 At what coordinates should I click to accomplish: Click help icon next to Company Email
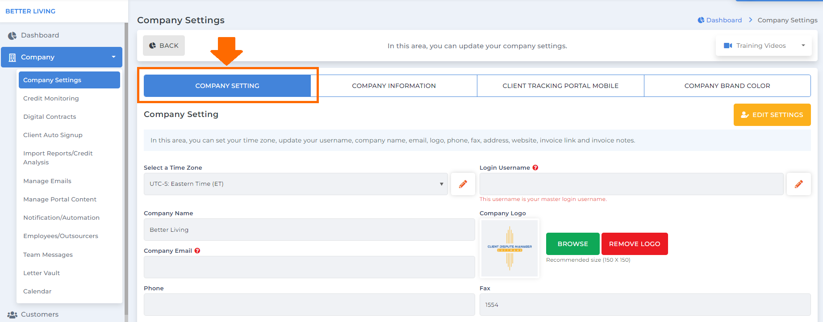[x=197, y=251]
